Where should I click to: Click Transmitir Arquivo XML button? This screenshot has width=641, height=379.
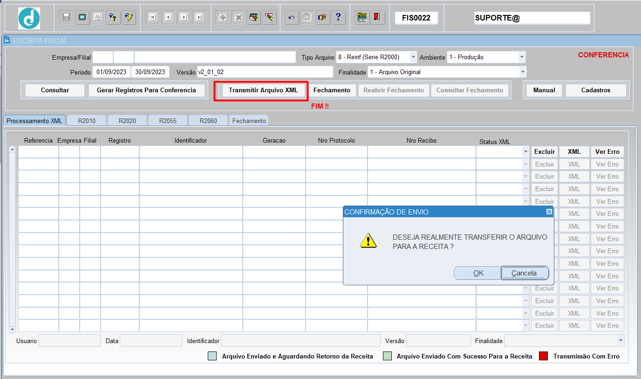coord(263,90)
